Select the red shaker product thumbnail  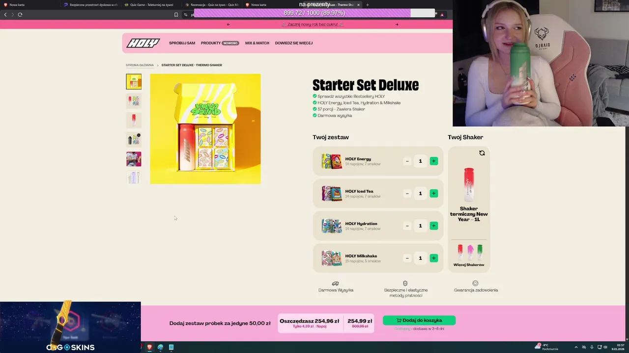tap(134, 120)
